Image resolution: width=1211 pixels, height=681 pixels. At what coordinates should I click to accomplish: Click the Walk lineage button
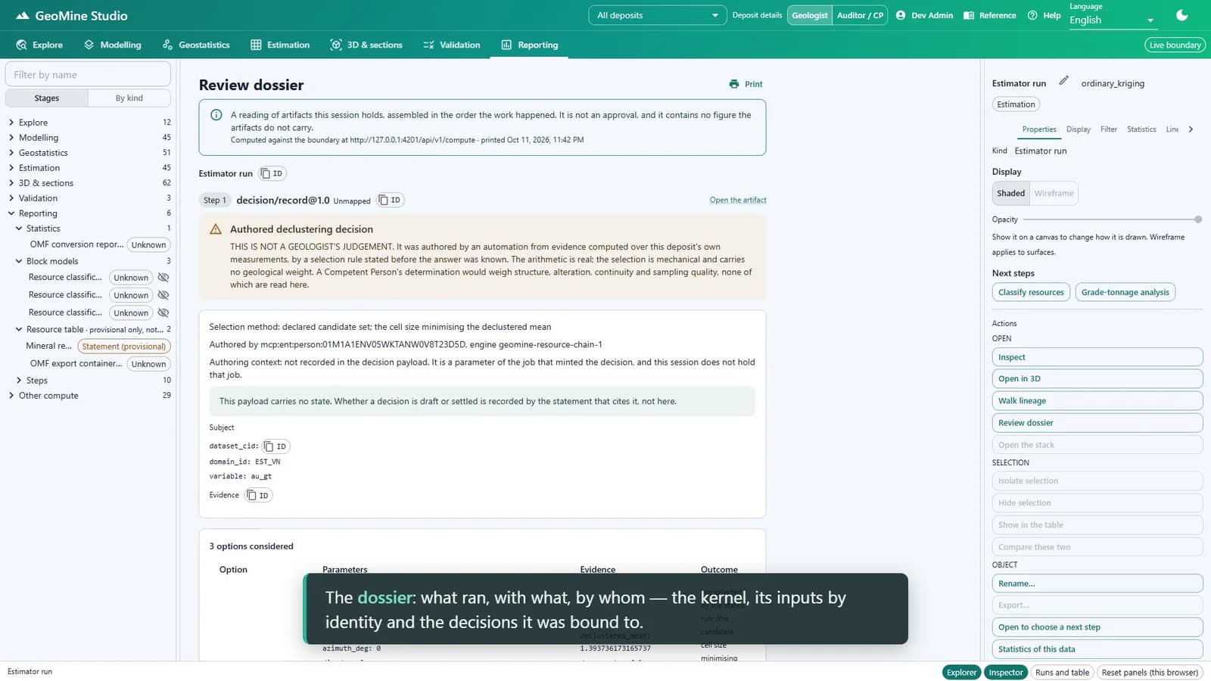[x=1097, y=401]
